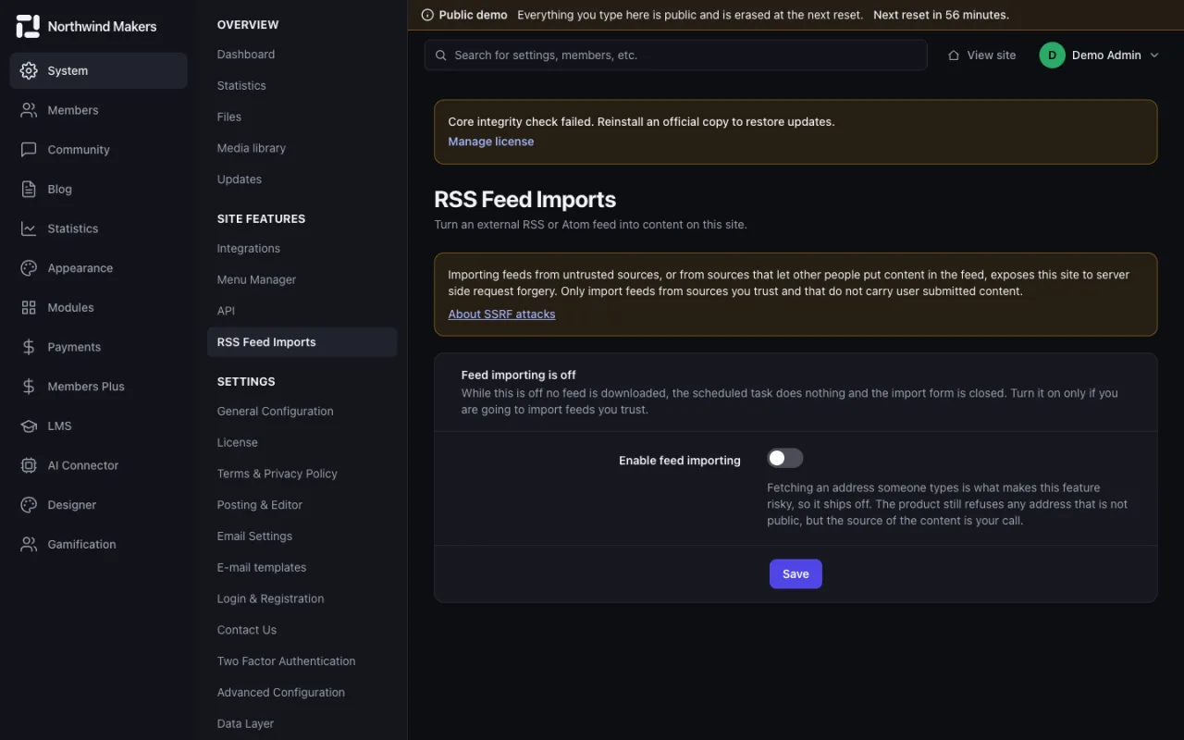This screenshot has width=1184, height=740.
Task: Open Advanced Configuration settings
Action: coord(280,693)
